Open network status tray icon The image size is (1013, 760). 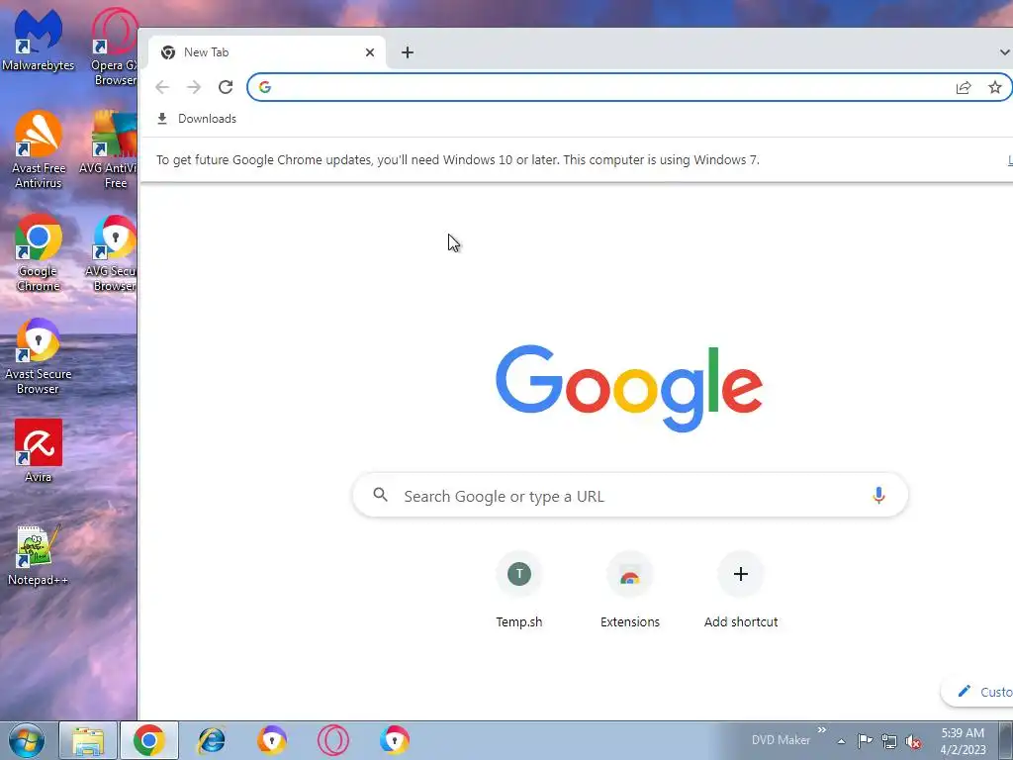[x=889, y=741]
